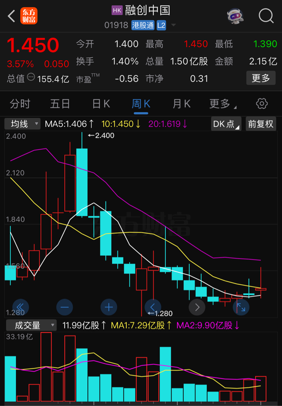
Task: Expand the 更多 chart period menu
Action: (x=223, y=104)
